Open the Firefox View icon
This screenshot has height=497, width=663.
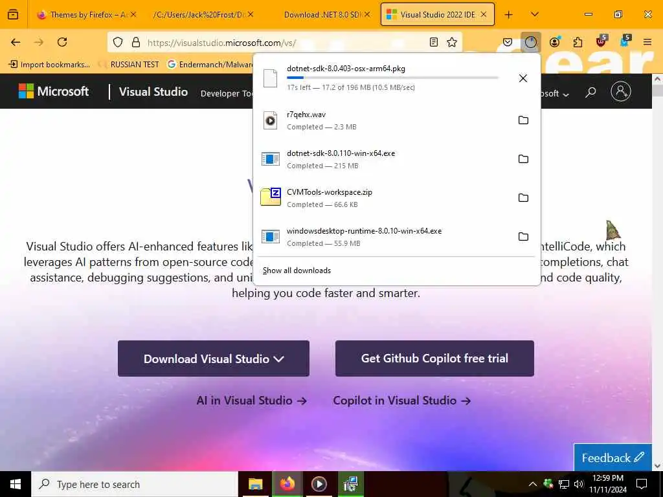coord(13,14)
